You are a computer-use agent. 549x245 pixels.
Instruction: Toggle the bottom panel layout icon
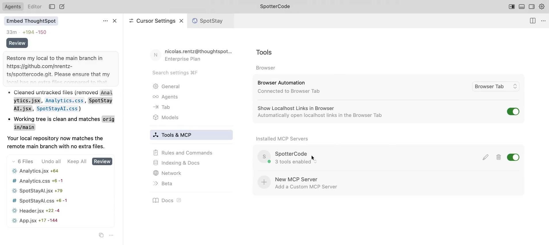tap(522, 7)
